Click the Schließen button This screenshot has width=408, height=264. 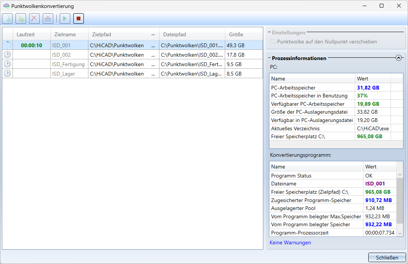[x=387, y=258]
